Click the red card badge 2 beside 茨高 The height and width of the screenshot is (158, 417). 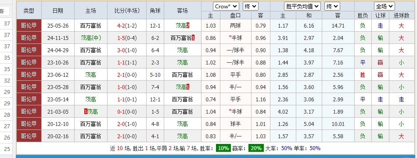[x=188, y=26]
